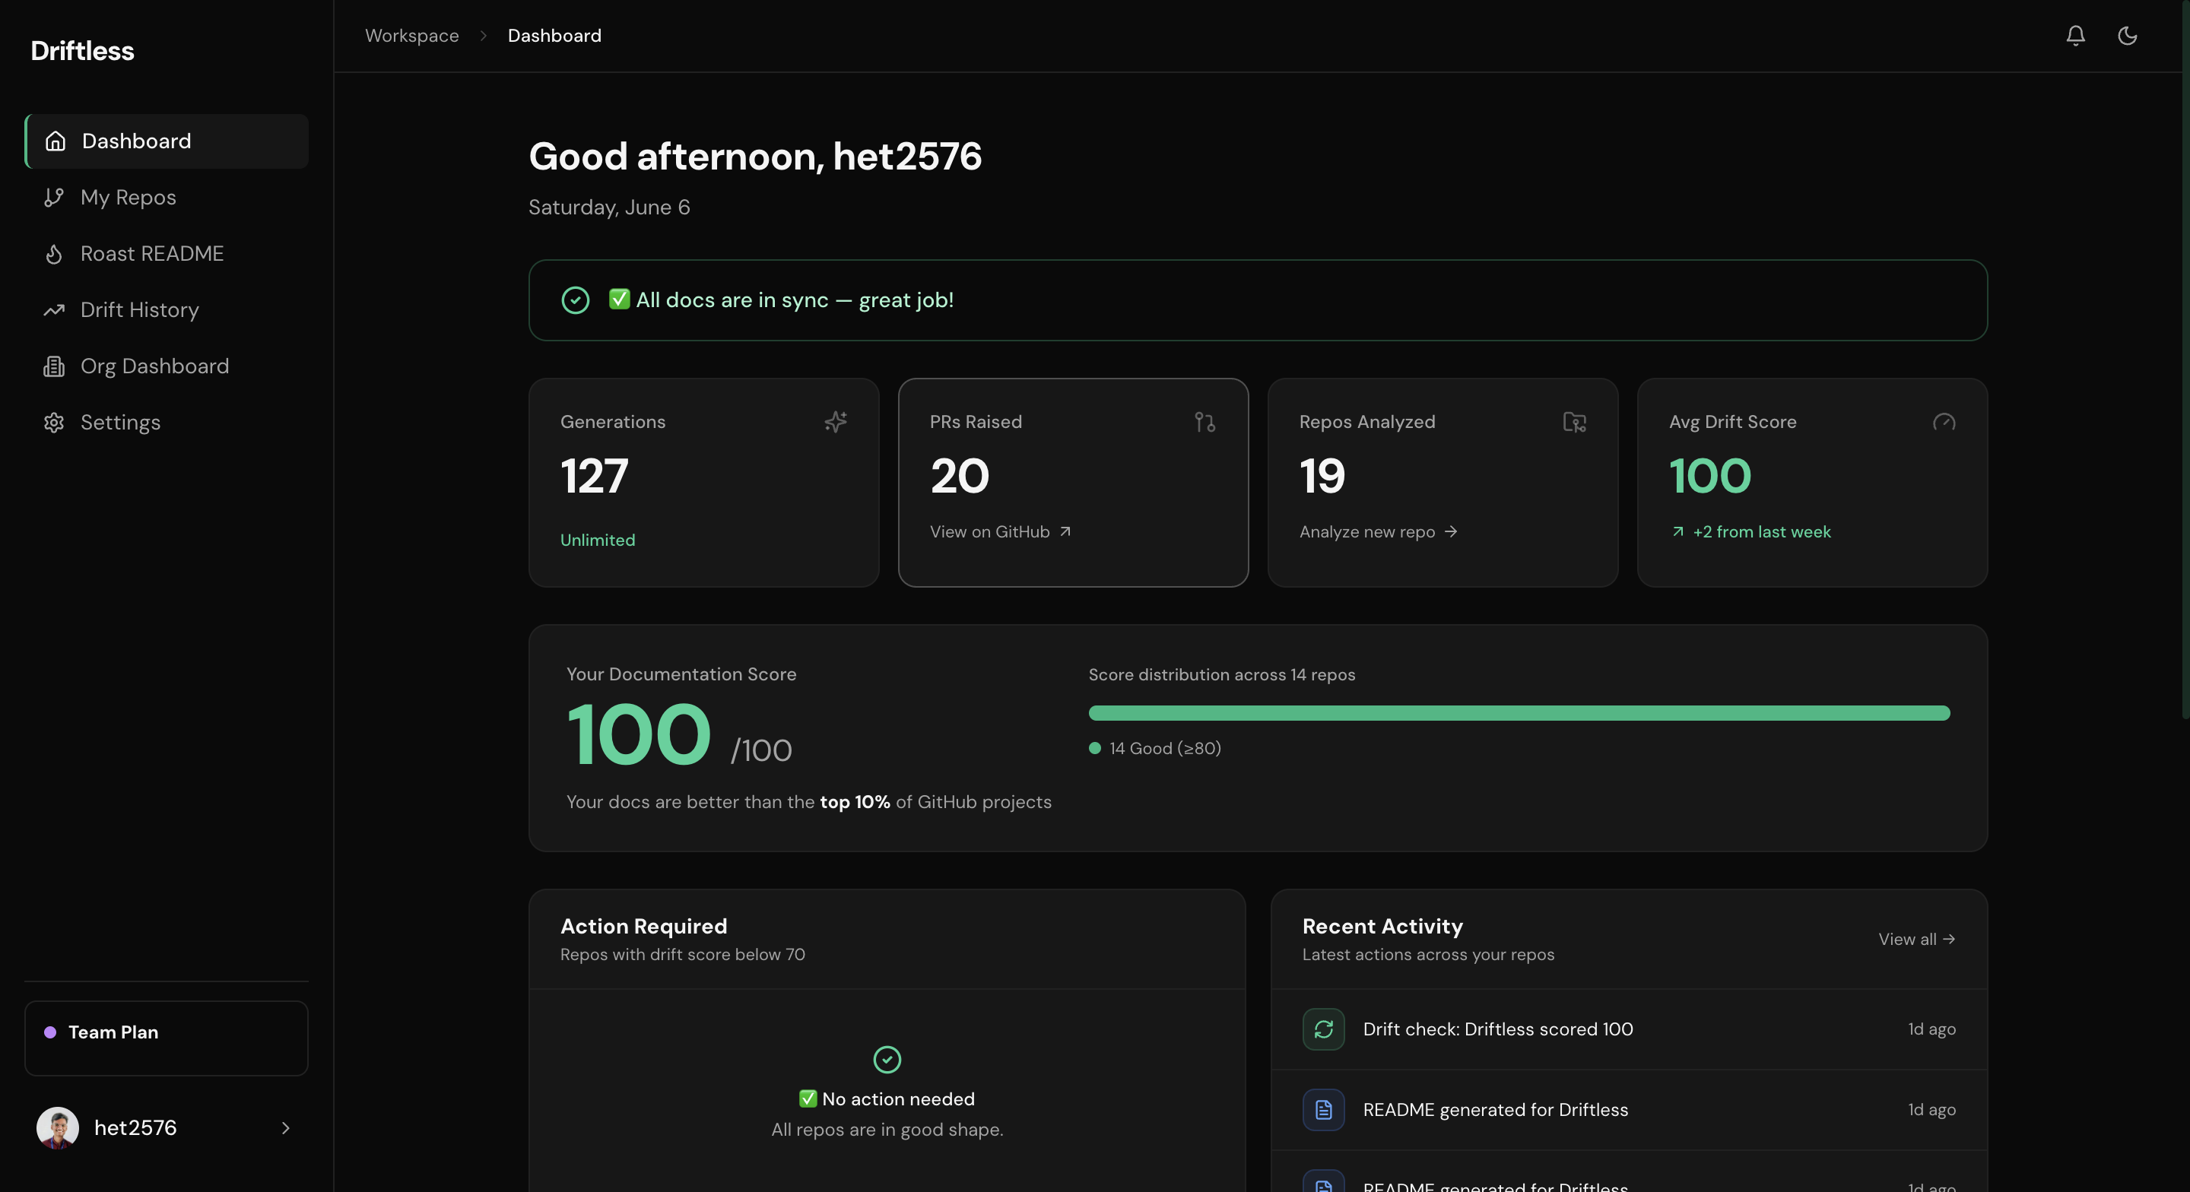Click the gauge icon on Avg Drift Score
Image resolution: width=2190 pixels, height=1192 pixels.
(1944, 422)
